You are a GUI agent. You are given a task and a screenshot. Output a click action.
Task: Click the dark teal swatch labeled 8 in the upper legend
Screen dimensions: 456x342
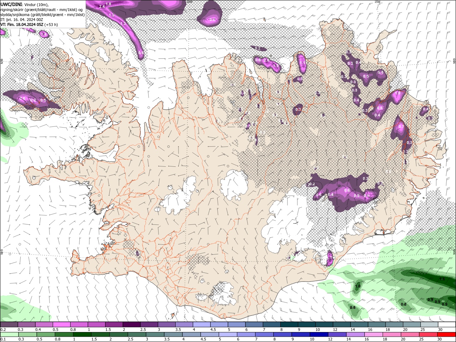click(x=289, y=325)
